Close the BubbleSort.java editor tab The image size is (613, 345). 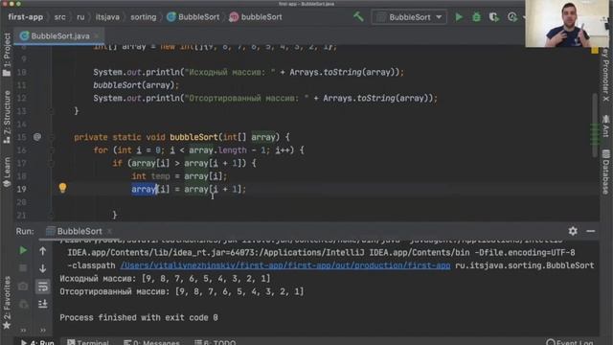(x=97, y=36)
